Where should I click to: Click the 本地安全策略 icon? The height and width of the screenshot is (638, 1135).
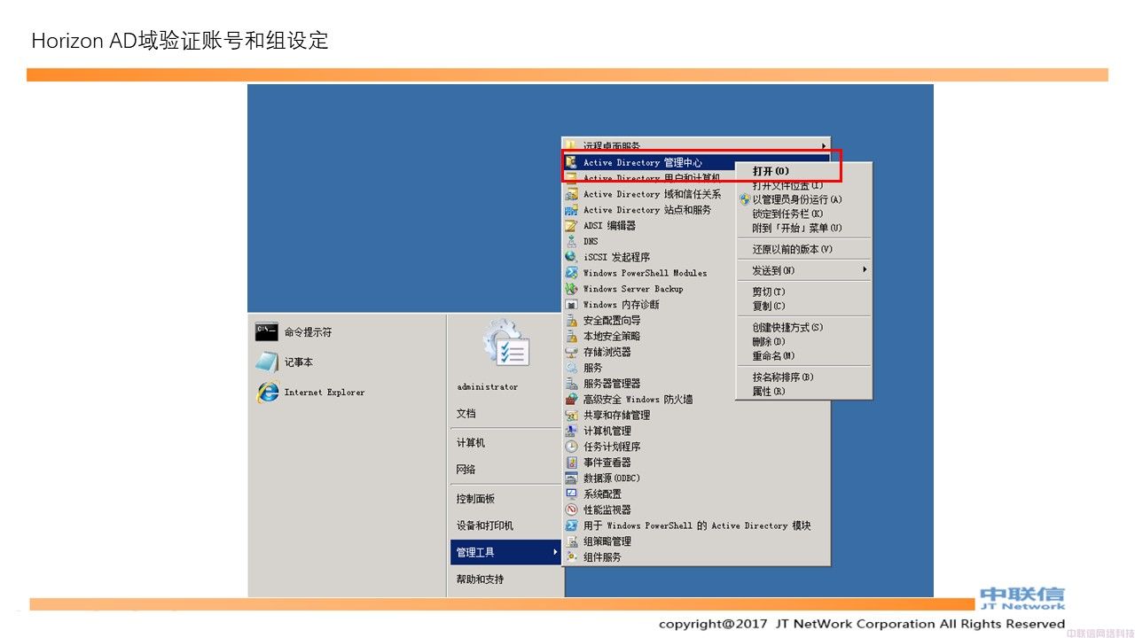(572, 336)
